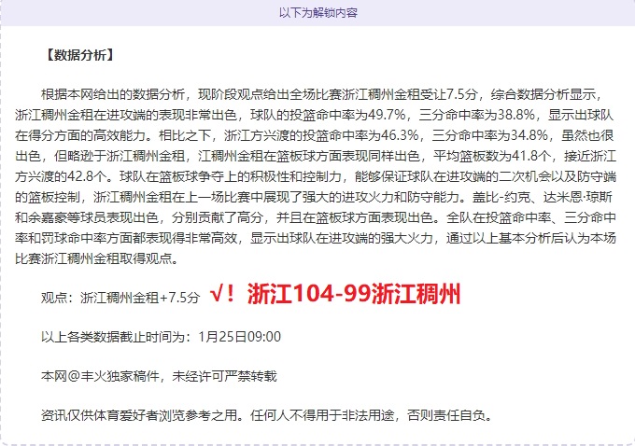Click the line starting '率和罚球命中率方面'

tap(316, 238)
